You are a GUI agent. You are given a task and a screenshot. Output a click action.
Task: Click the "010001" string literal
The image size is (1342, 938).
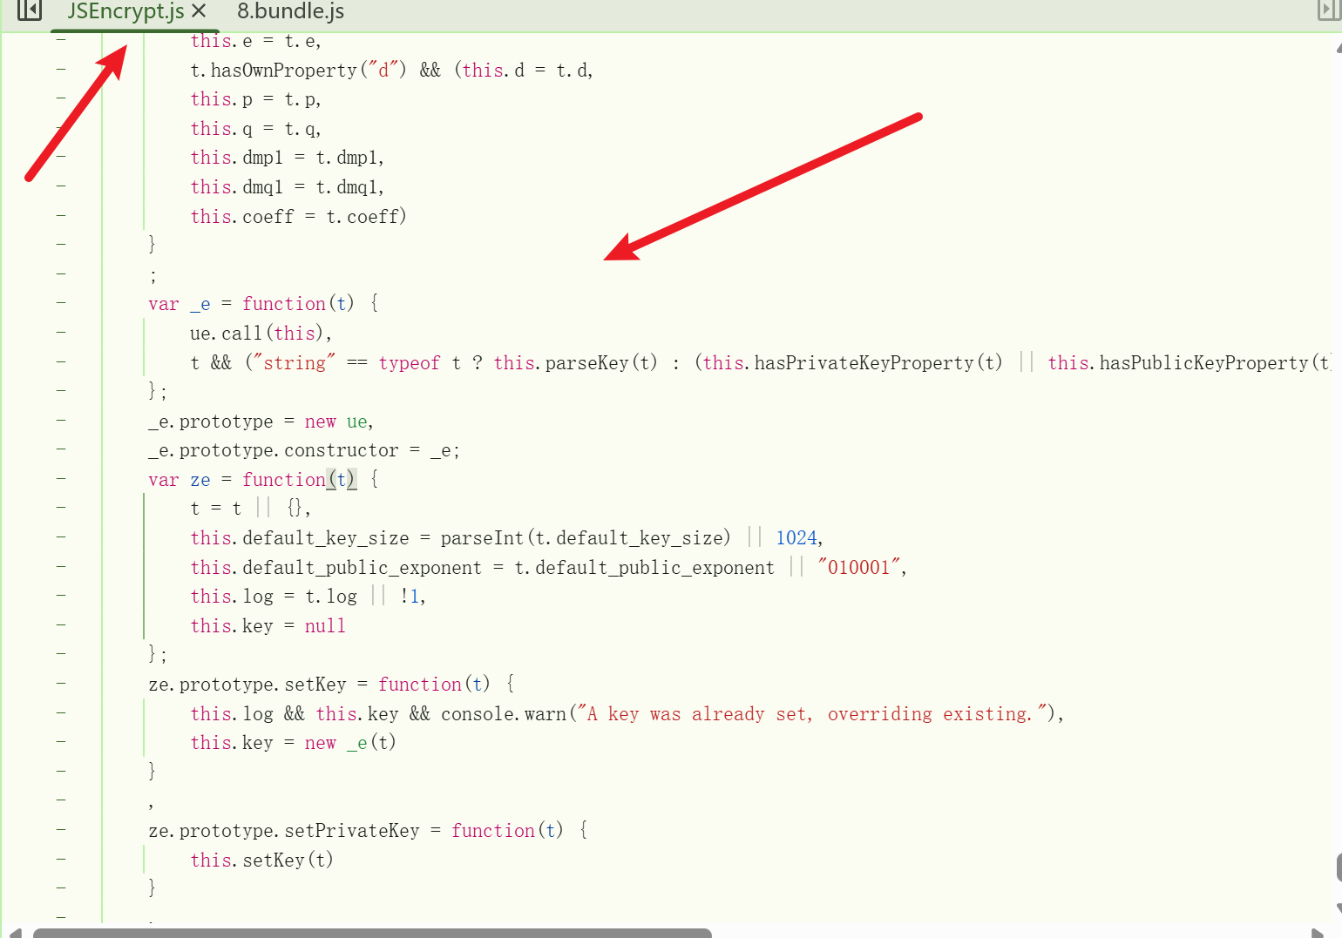tap(858, 568)
